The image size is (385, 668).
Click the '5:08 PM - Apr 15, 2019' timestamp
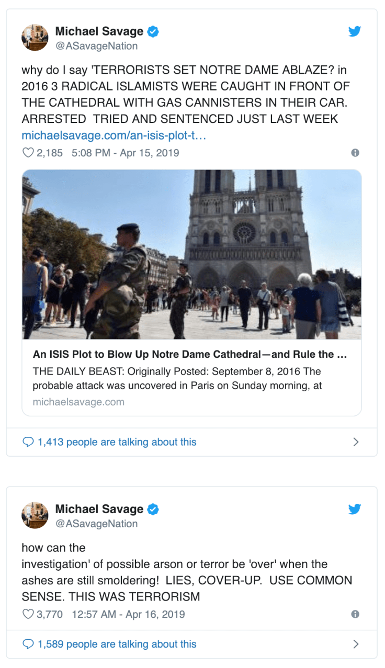[x=124, y=153]
